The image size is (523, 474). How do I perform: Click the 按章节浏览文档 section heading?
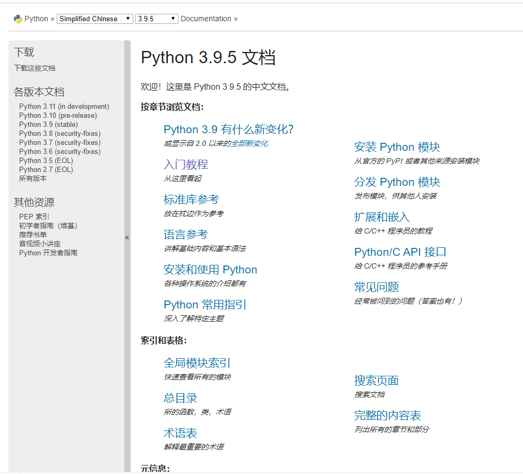[x=172, y=107]
